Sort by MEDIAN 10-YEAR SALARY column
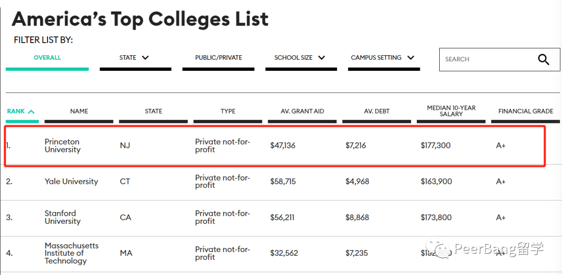562x275 pixels. tap(451, 111)
